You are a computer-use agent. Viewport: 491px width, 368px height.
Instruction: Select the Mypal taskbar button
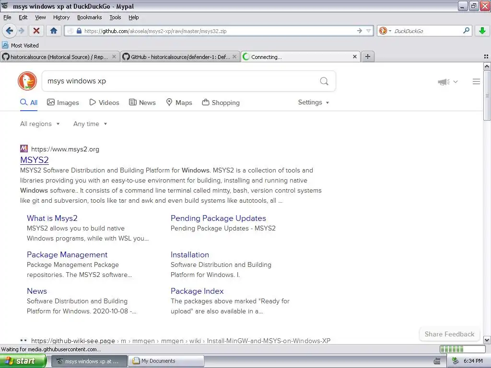pos(89,361)
